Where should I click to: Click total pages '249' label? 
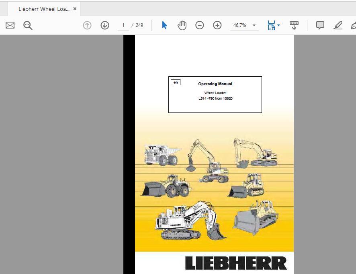(139, 25)
